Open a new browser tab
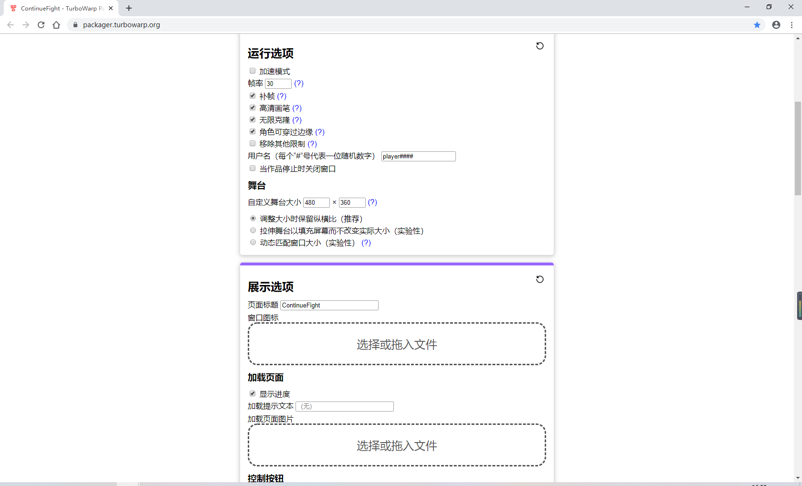Image resolution: width=802 pixels, height=486 pixels. 129,8
